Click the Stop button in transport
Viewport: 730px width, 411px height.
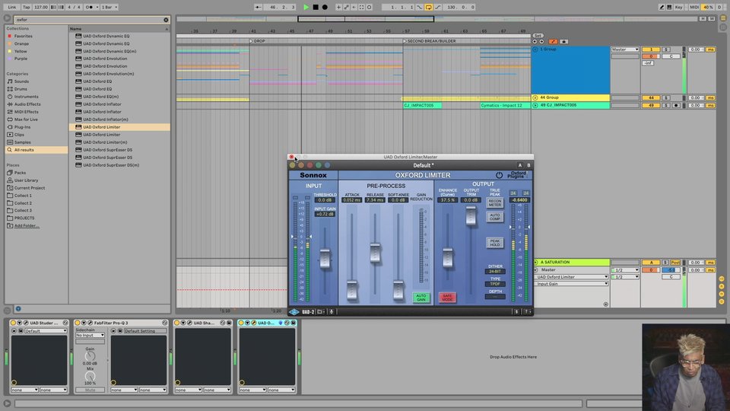316,7
